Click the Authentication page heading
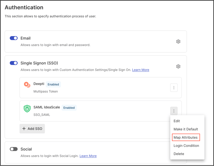The image size is (214, 166). coord(24,7)
